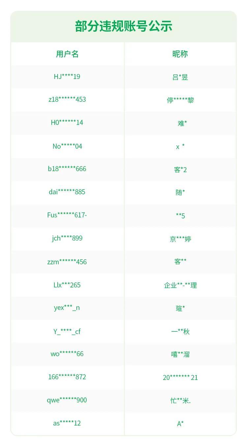Viewport: 247px width, 447px height.
Task: Click the 部分违规账号公示 title
Action: pyautogui.click(x=123, y=26)
